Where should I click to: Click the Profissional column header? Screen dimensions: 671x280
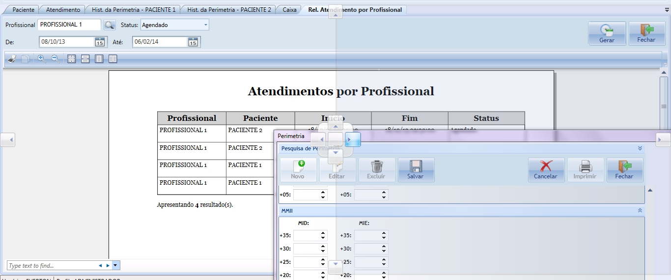coord(192,118)
